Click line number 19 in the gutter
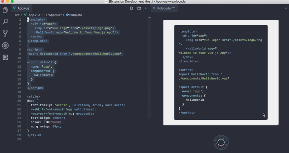The image size is (289, 153). click(20, 97)
